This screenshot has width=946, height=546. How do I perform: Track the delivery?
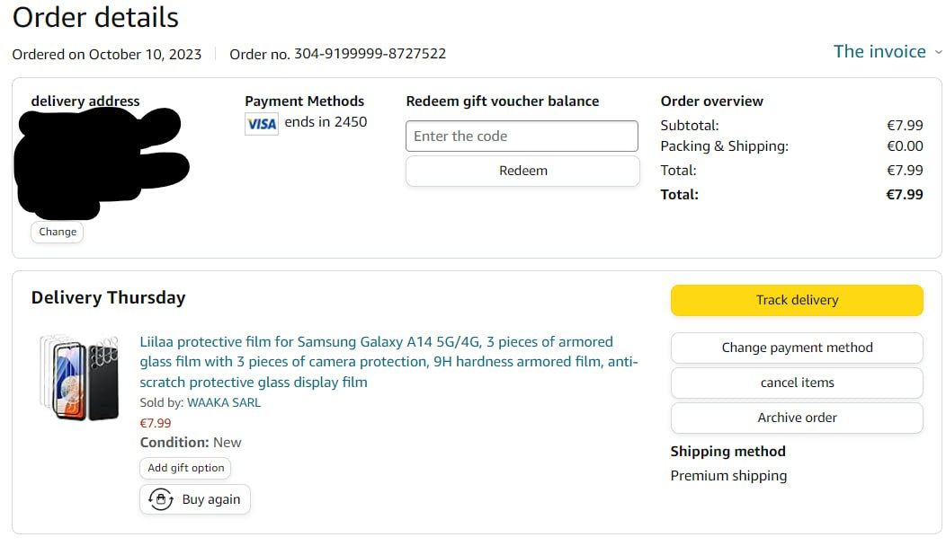coord(797,300)
